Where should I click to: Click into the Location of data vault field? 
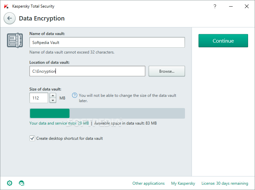[87, 71]
